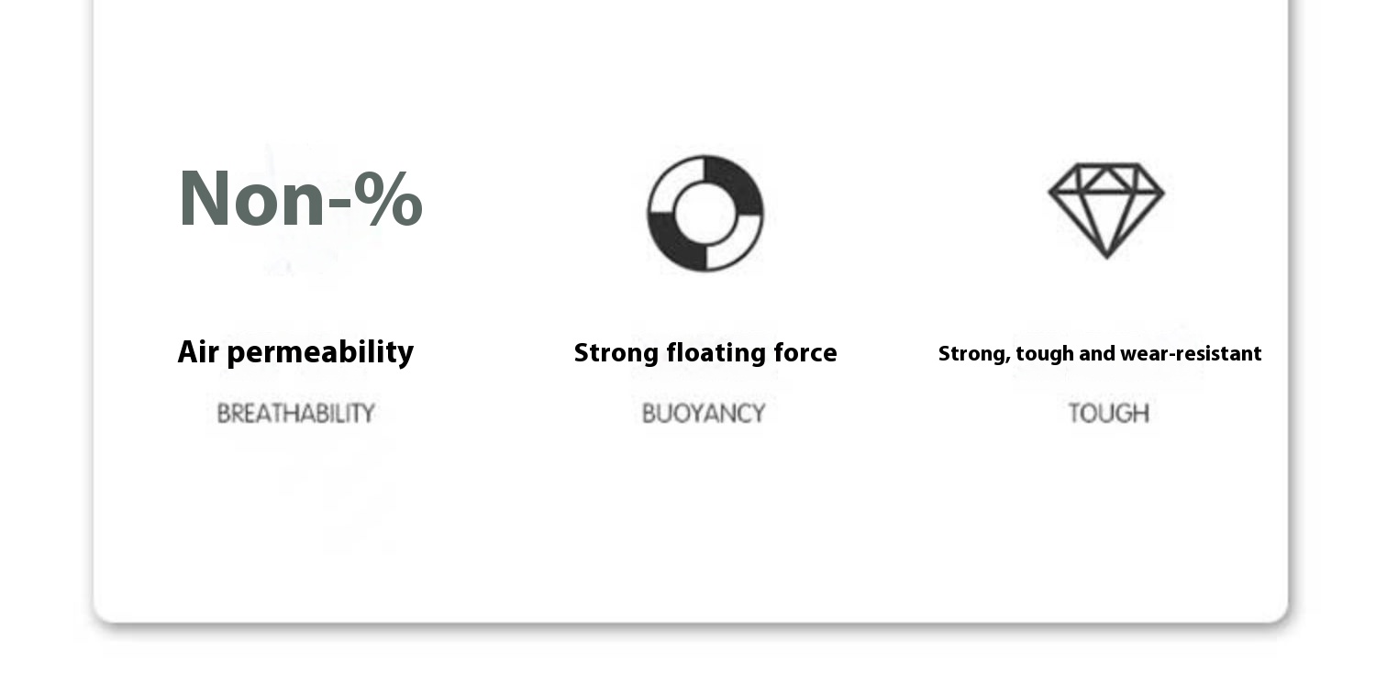Click the large "Non-%" graphic
The width and height of the screenshot is (1376, 699).
tap(300, 199)
